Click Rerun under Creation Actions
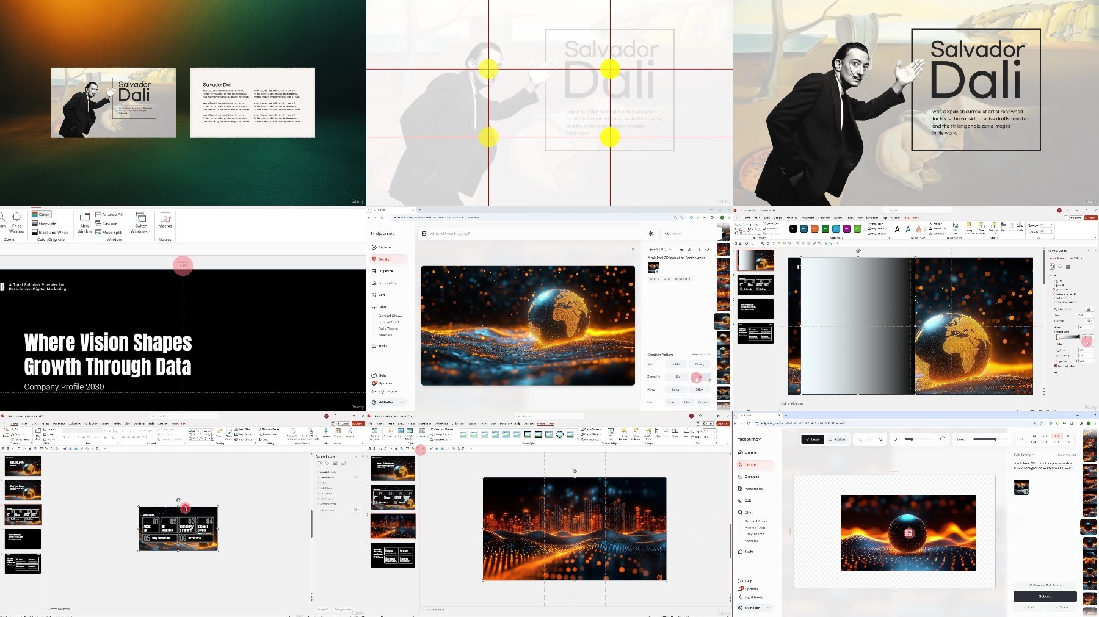 click(676, 389)
